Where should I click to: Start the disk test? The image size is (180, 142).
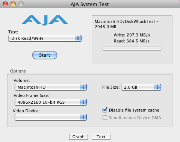tap(45, 55)
